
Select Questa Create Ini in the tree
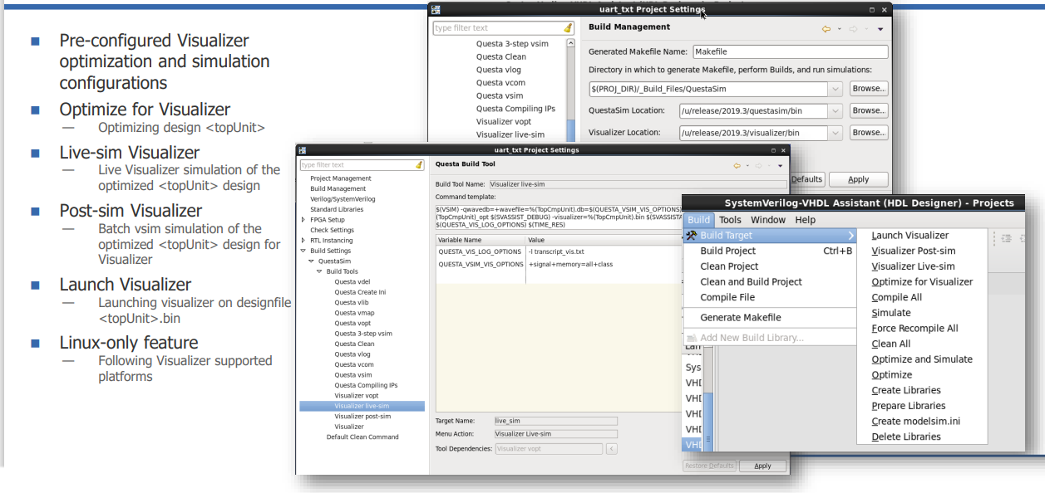pos(361,292)
